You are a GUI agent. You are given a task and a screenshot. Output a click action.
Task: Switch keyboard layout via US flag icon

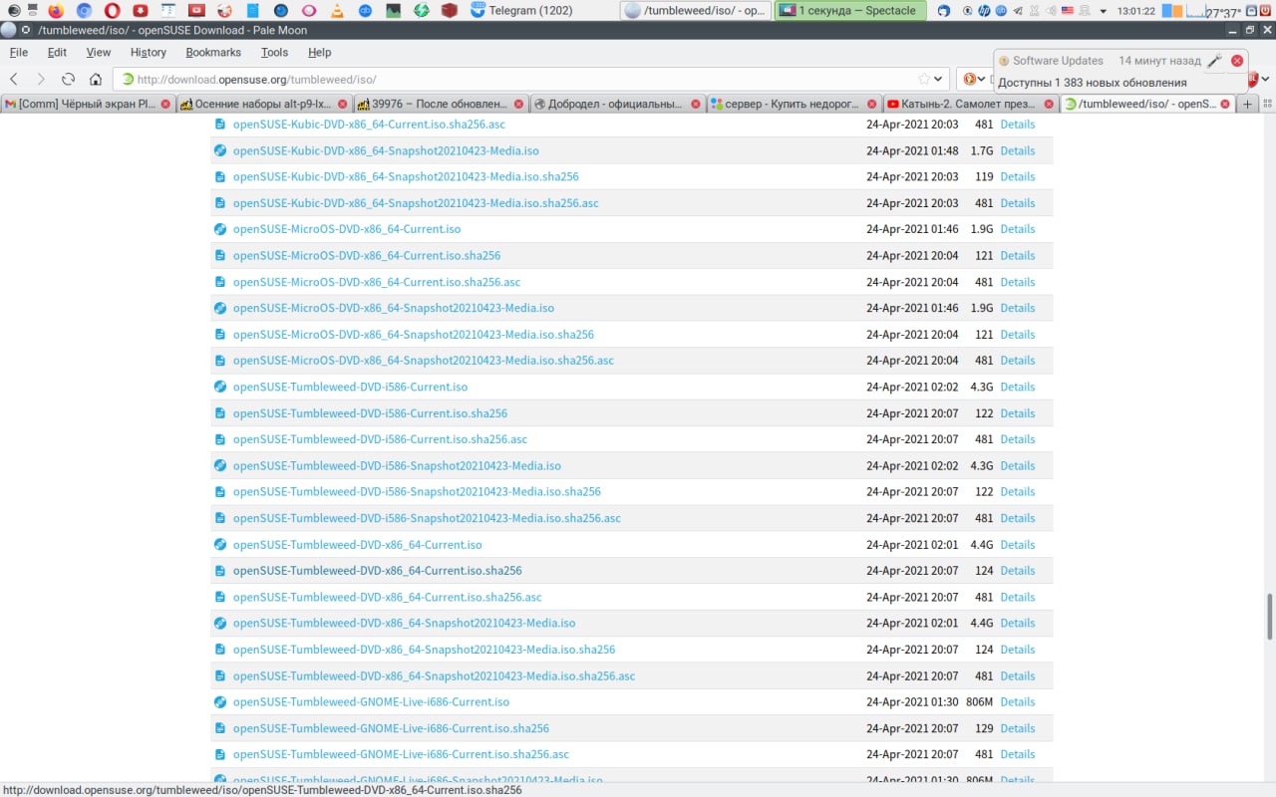click(1067, 11)
